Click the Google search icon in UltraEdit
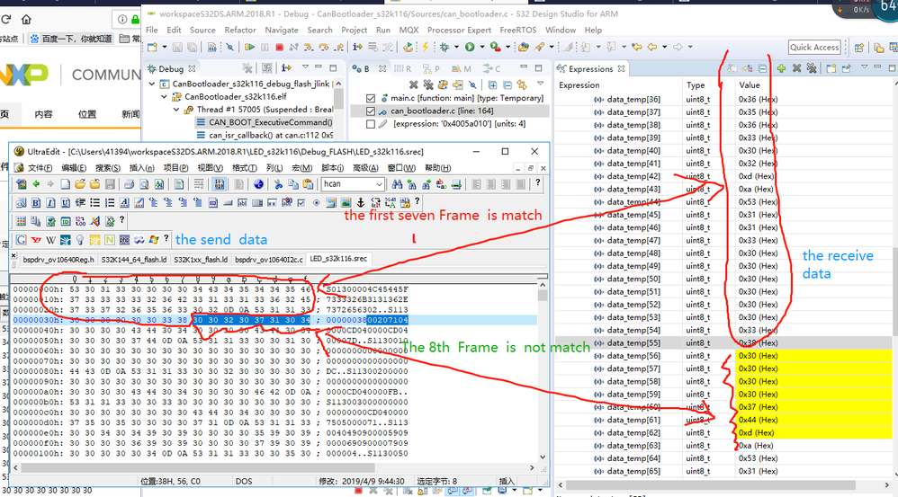The width and height of the screenshot is (898, 497). pos(22,240)
